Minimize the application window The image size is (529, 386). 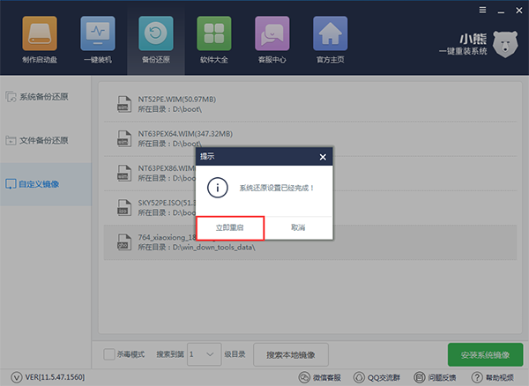(501, 11)
